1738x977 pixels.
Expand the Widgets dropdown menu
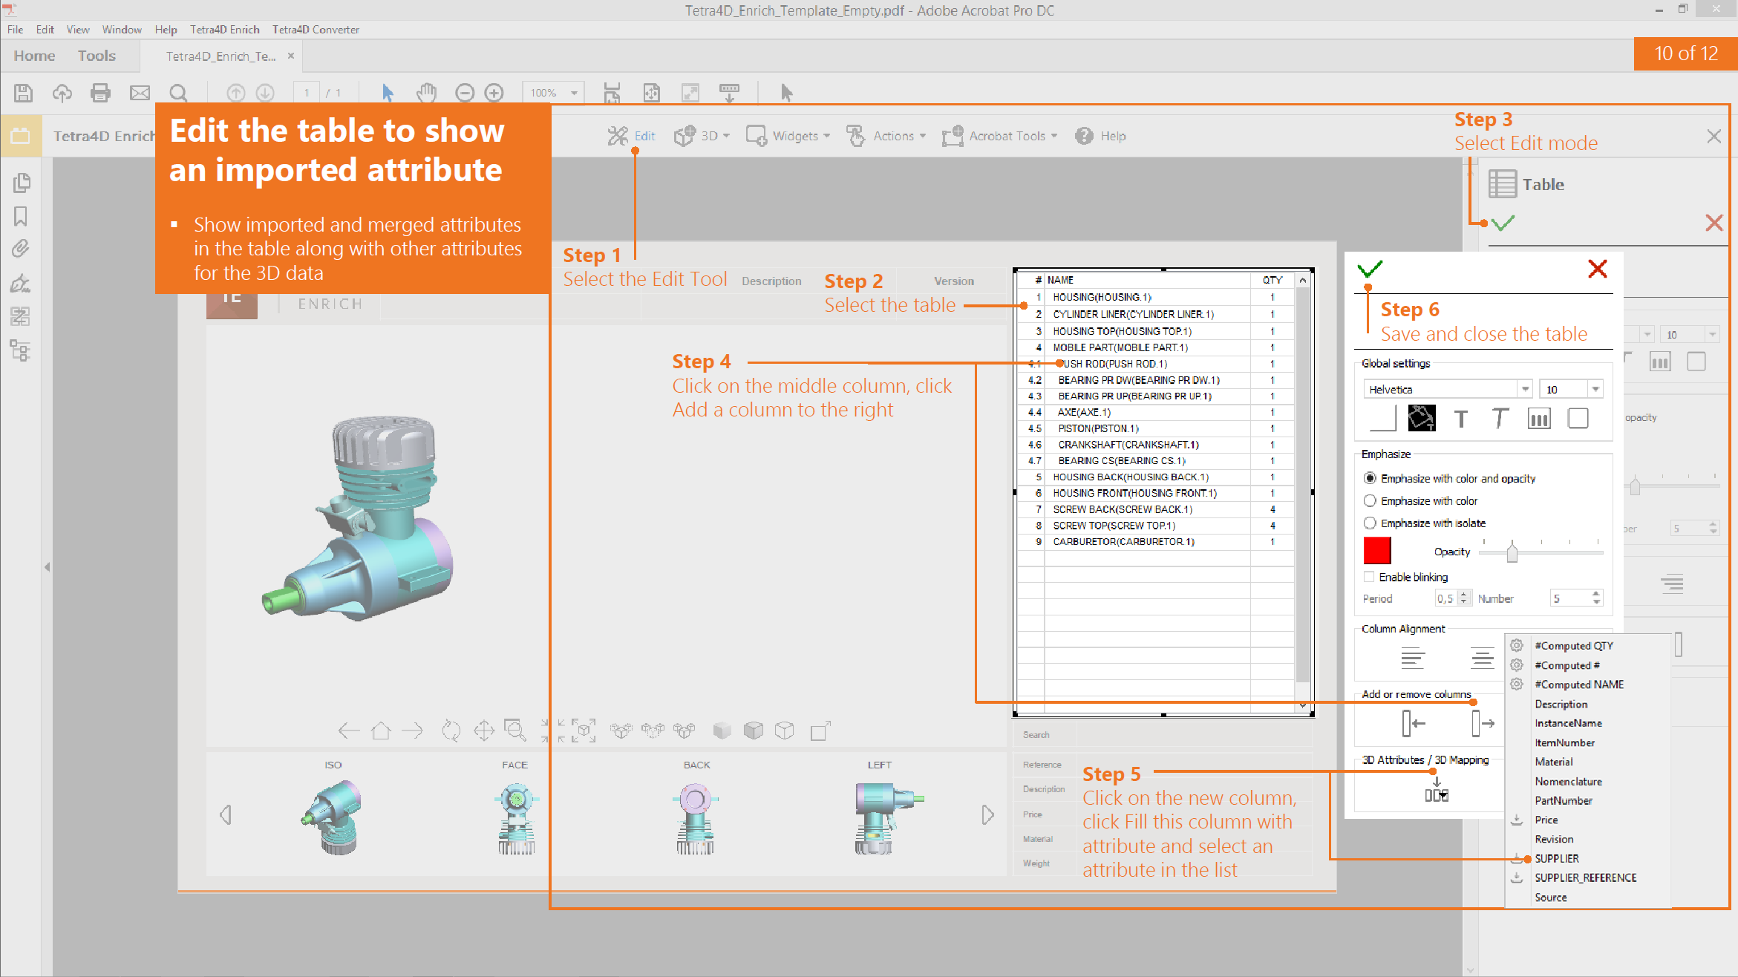[788, 136]
